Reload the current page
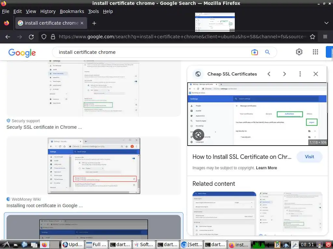Screen dimensions: 333x249 [31, 37]
